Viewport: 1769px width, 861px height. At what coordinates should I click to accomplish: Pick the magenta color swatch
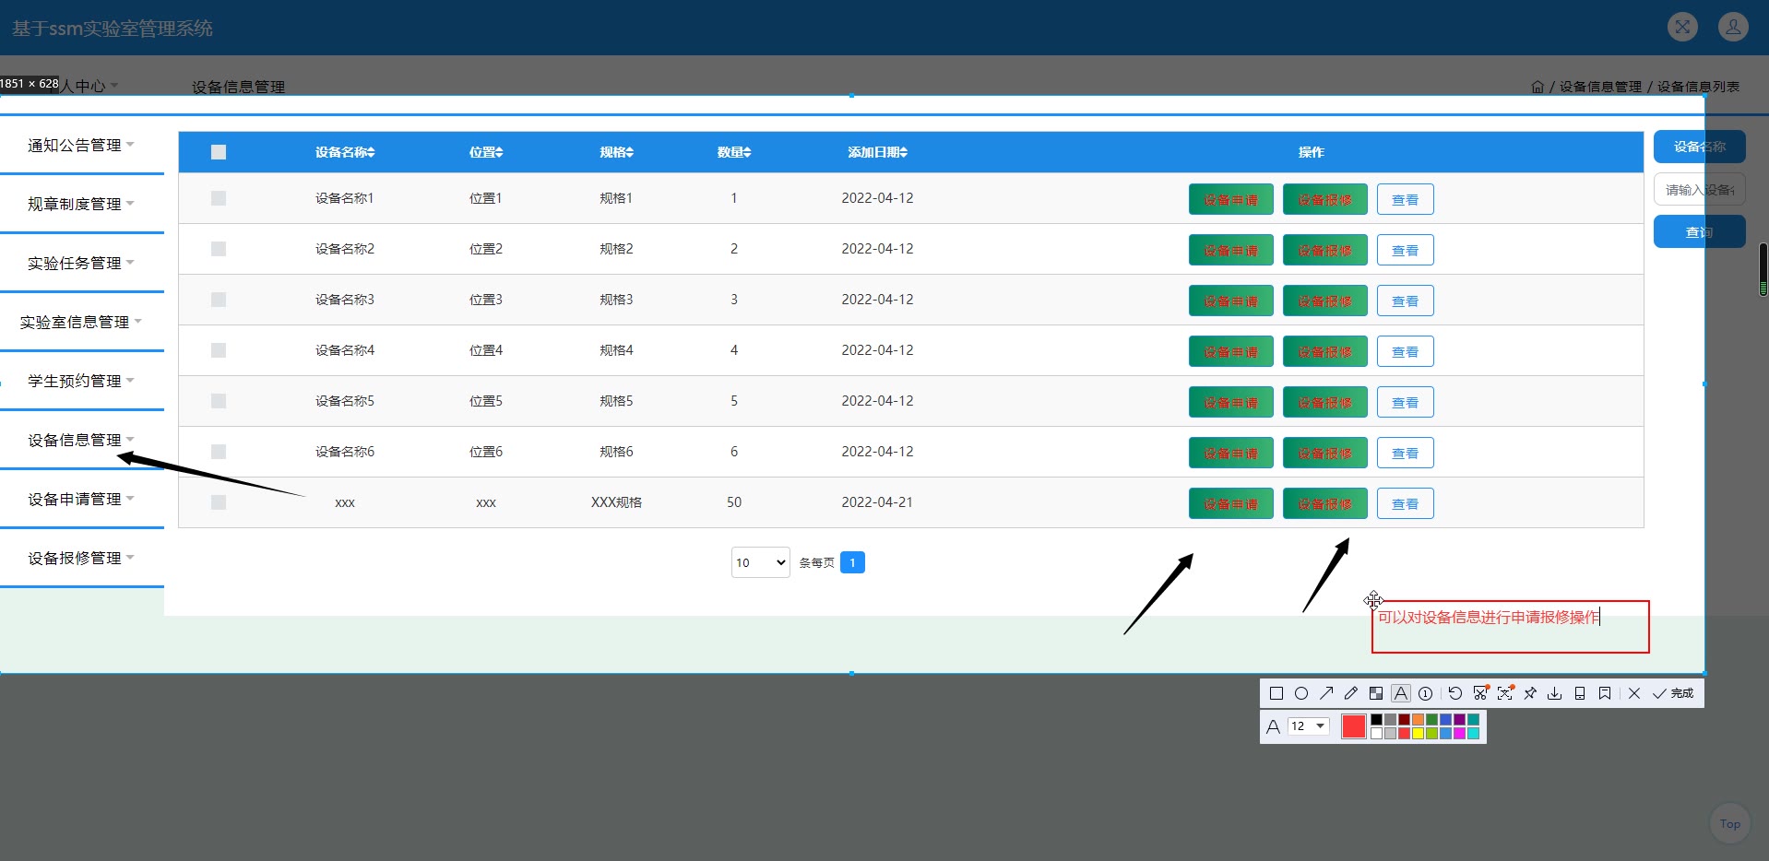1459,734
